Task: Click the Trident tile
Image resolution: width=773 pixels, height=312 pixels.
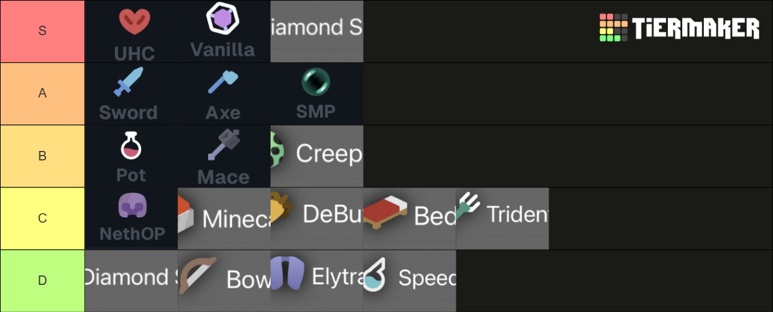Action: click(x=502, y=219)
